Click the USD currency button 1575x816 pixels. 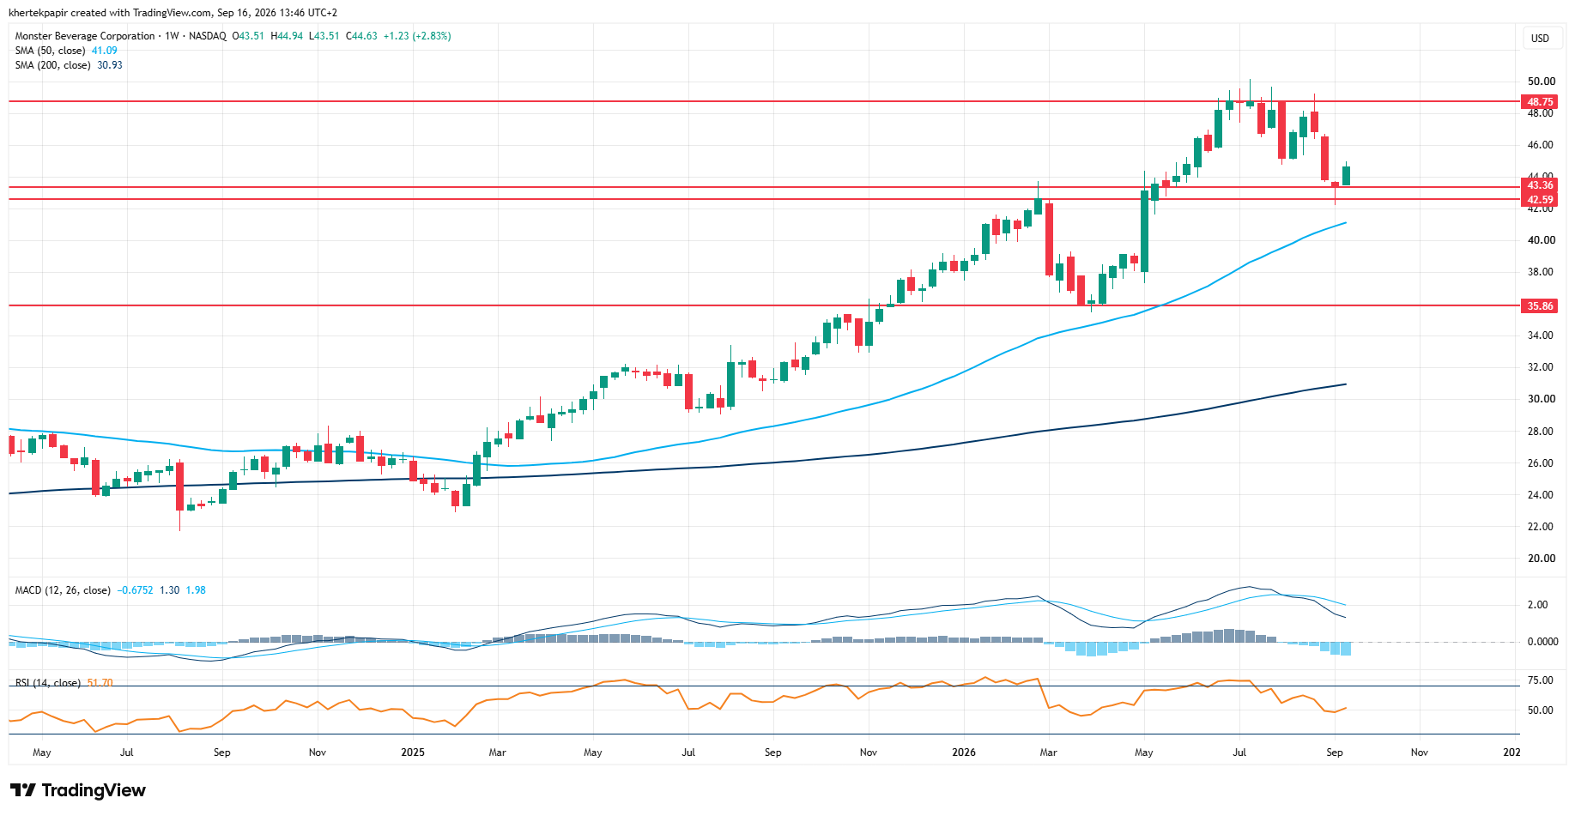pyautogui.click(x=1540, y=38)
